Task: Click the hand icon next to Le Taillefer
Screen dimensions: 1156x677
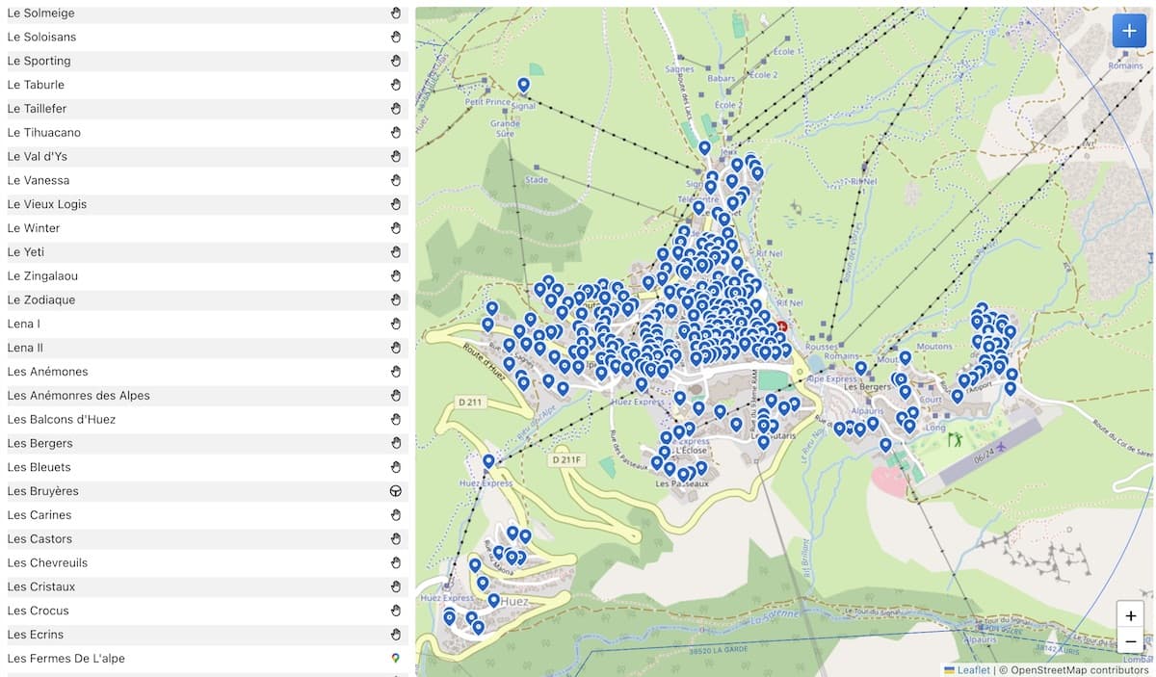Action: coord(396,108)
